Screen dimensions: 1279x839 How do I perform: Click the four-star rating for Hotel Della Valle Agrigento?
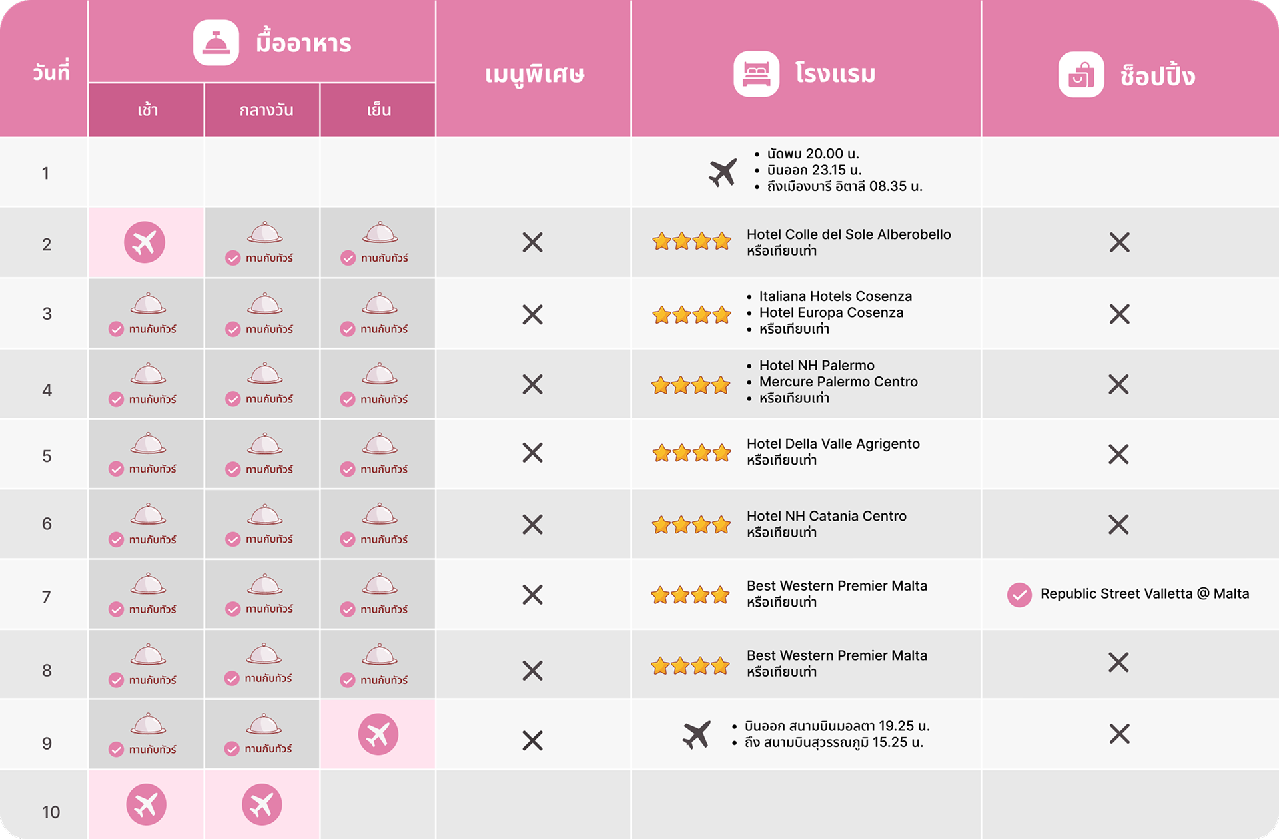pos(691,454)
